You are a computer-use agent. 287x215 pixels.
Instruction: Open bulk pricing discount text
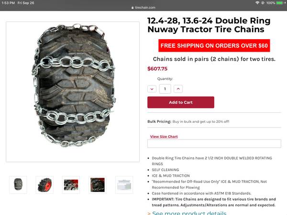tap(201, 121)
